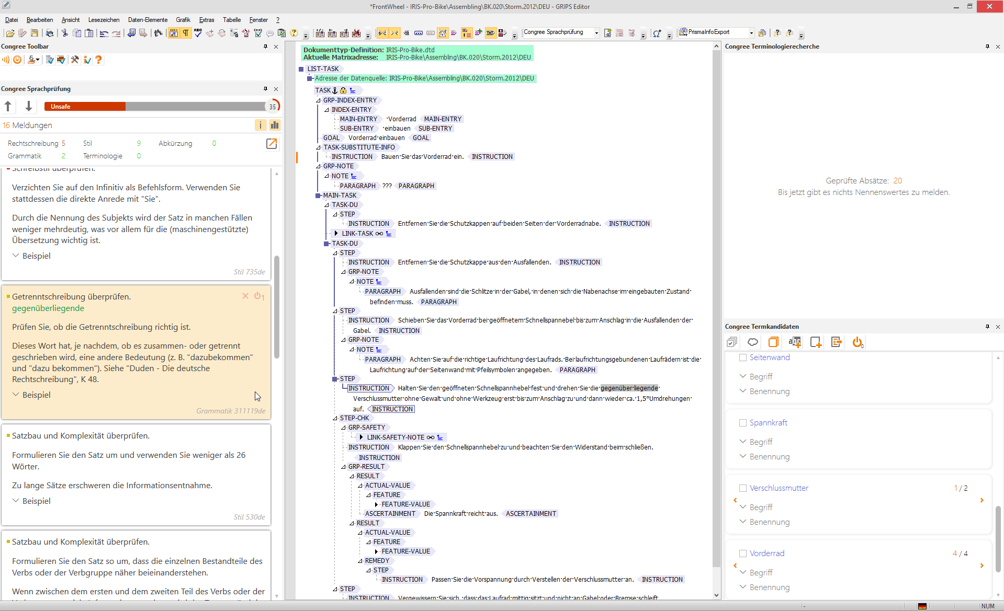Click the Spannkraft term candidate link

pyautogui.click(x=768, y=423)
